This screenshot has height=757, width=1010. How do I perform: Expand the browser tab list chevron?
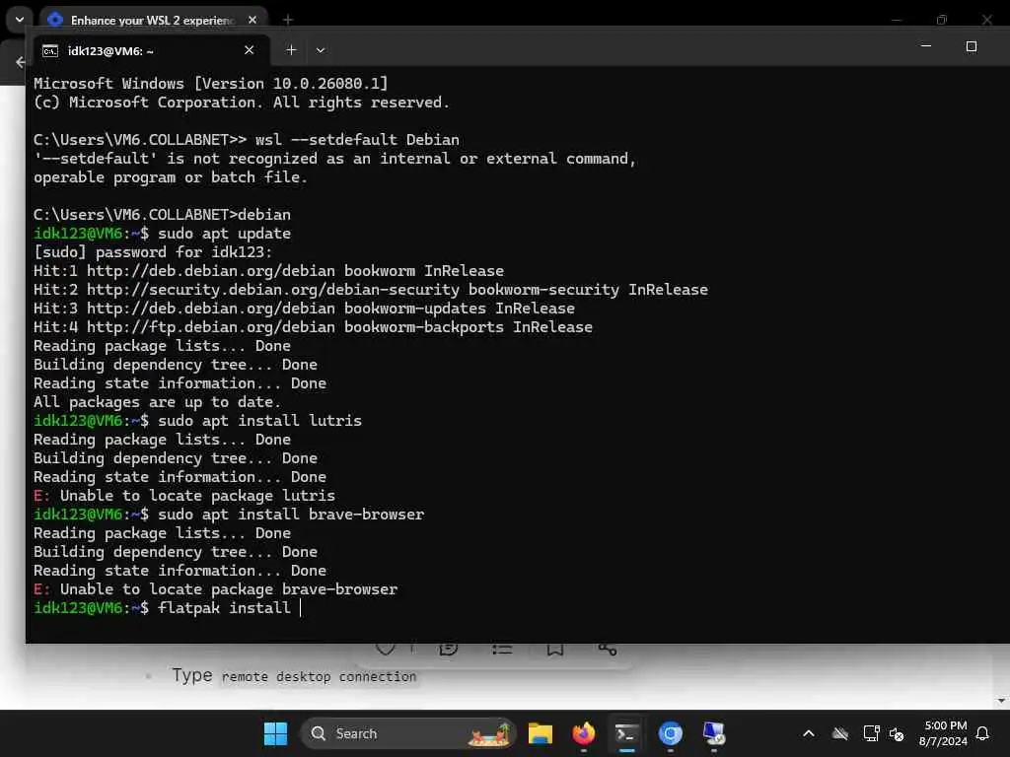(x=20, y=20)
